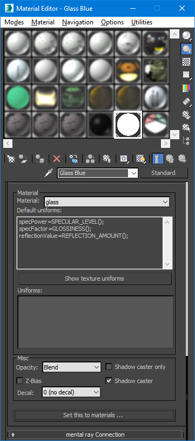The height and width of the screenshot is (441, 195).
Task: Click the red X Reset Map icon
Action: click(x=57, y=159)
